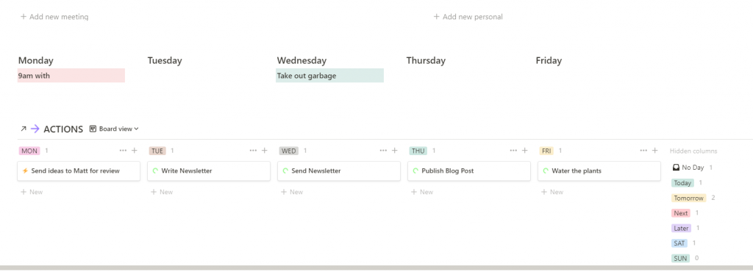Viewport: 753px width, 272px height.
Task: Open the three-dot menu for MON column
Action: tap(123, 151)
